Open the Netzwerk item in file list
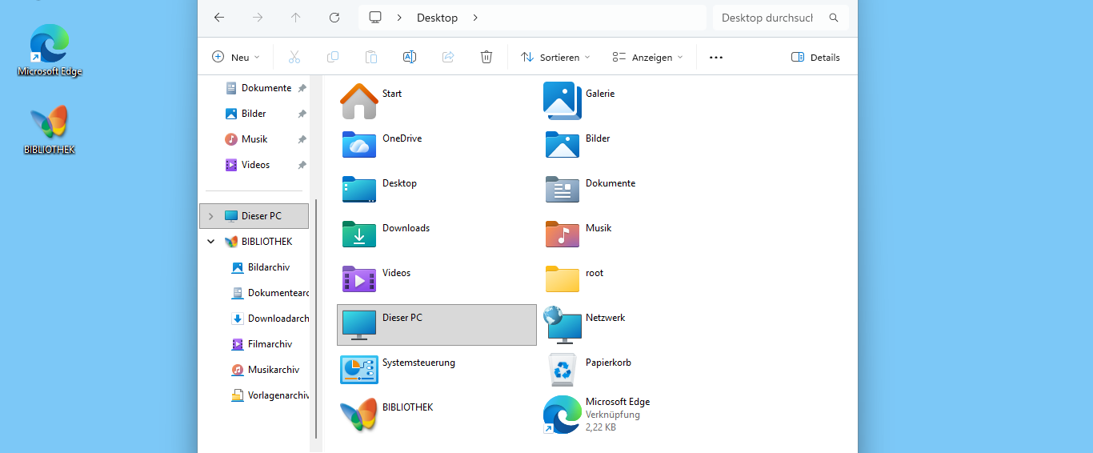Screen dimensions: 1093x453 (563, 324)
